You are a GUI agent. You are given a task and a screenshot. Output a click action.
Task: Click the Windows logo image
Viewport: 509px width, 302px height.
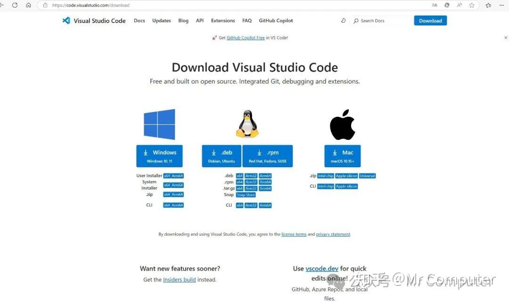pos(159,123)
